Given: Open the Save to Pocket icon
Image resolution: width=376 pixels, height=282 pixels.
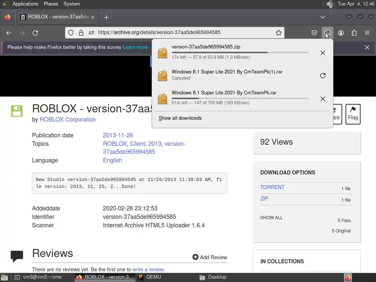Looking at the screenshot, I should (314, 33).
